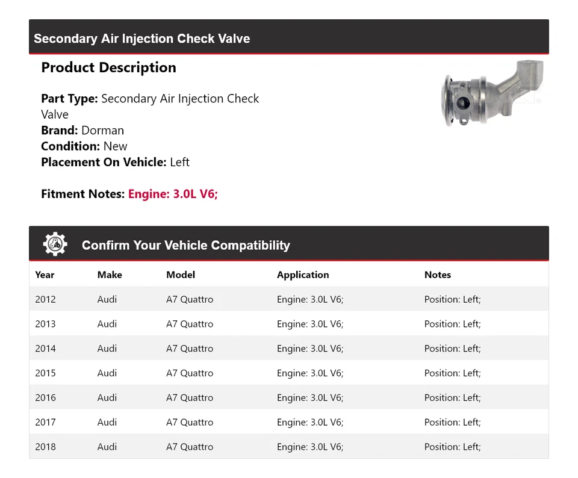The image size is (578, 478).
Task: Click the Confirm Your Vehicle Compatibility heading
Action: coord(185,246)
